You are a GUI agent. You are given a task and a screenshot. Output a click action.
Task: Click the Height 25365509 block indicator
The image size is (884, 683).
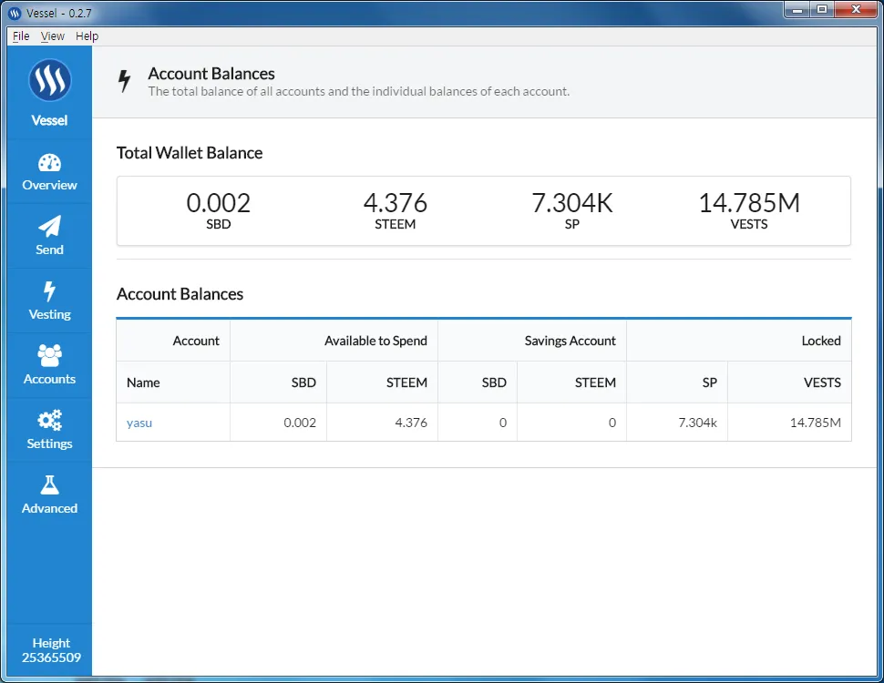(51, 650)
